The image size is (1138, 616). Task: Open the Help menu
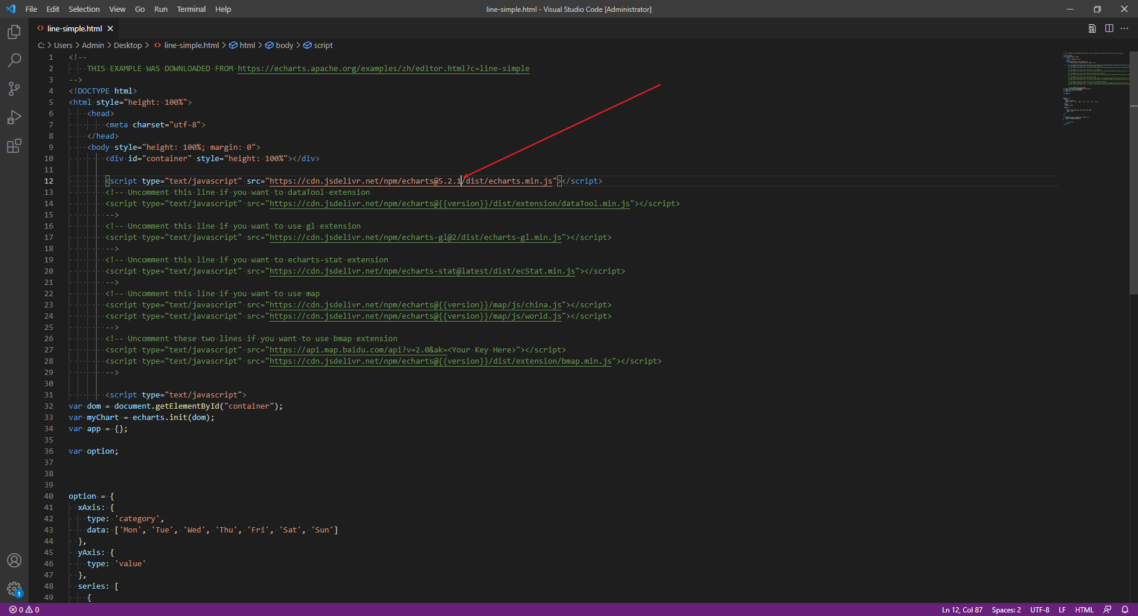tap(223, 9)
